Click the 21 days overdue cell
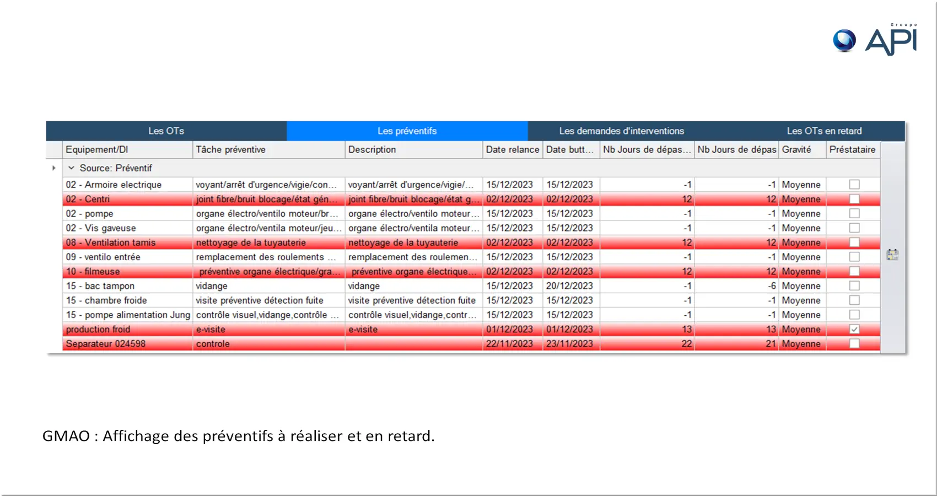The image size is (937, 496). [x=736, y=343]
